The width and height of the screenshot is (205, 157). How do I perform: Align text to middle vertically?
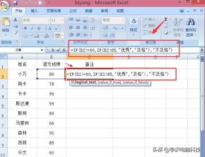tap(78, 20)
